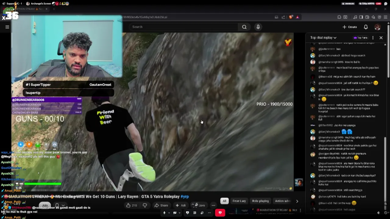Open options for MARATHON STREAM suggested video
This screenshot has width=390, height=219.
[x=300, y=210]
